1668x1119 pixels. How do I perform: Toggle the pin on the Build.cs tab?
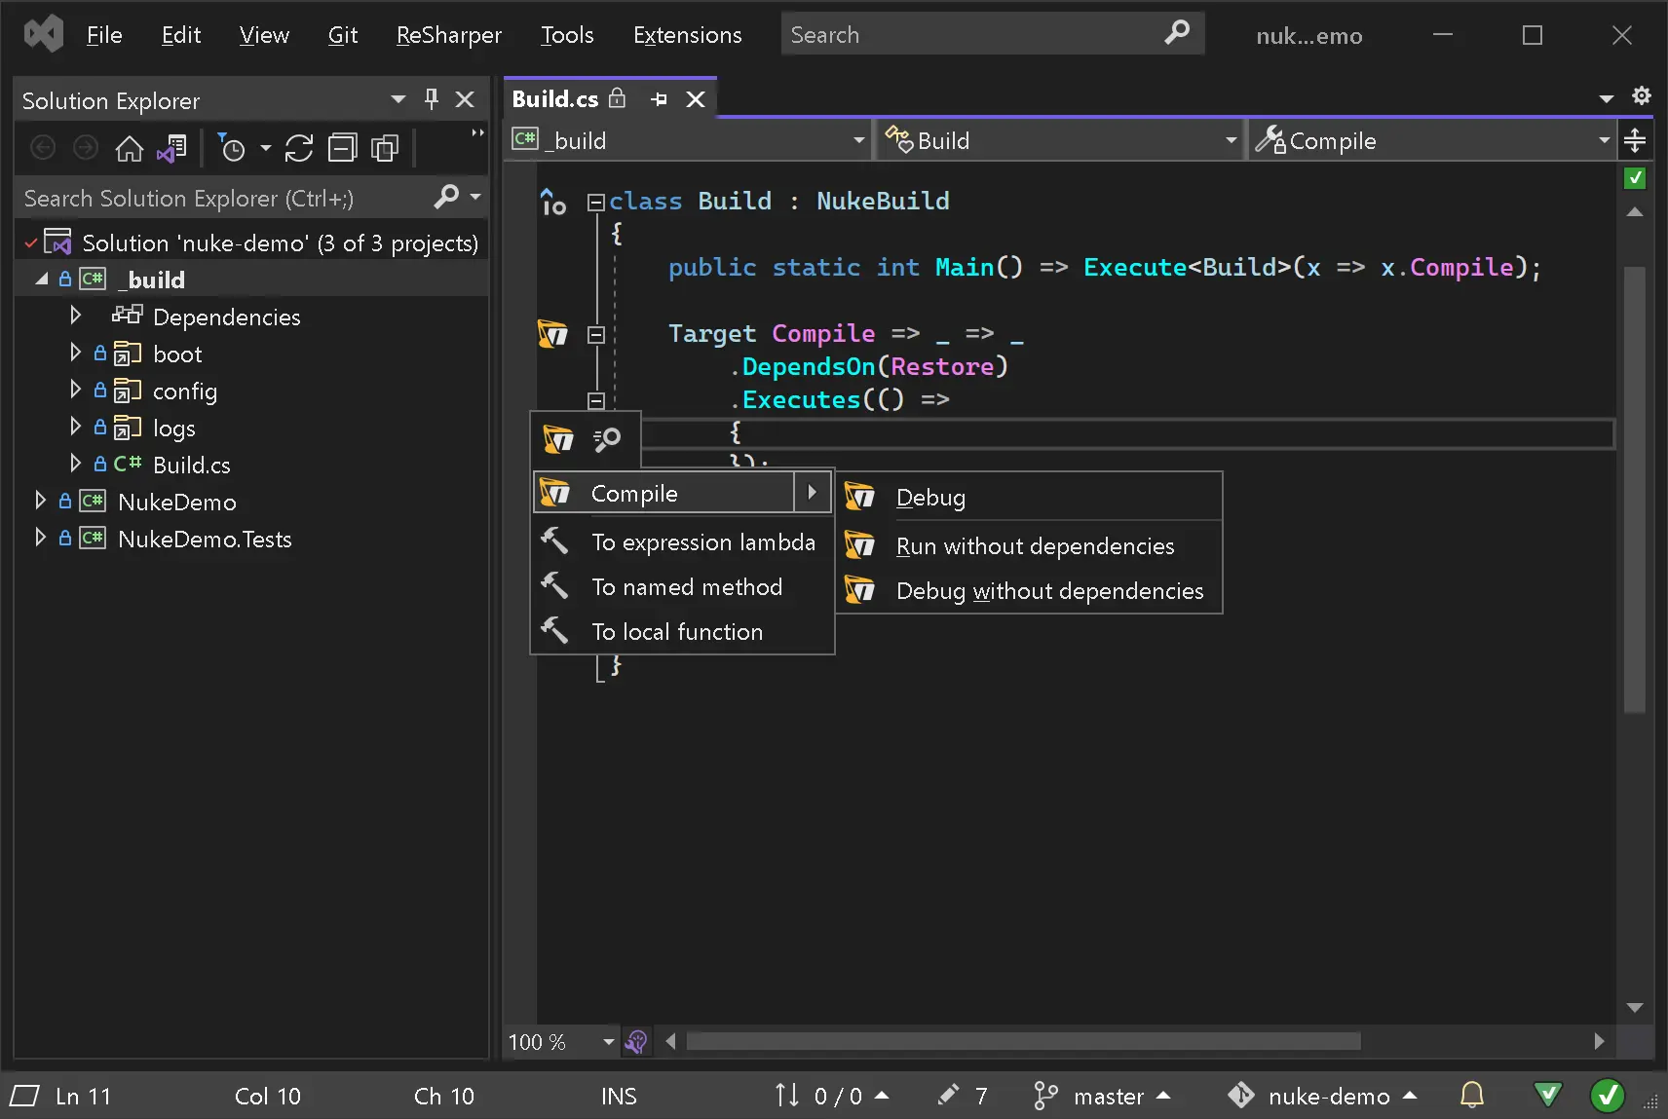tap(660, 99)
